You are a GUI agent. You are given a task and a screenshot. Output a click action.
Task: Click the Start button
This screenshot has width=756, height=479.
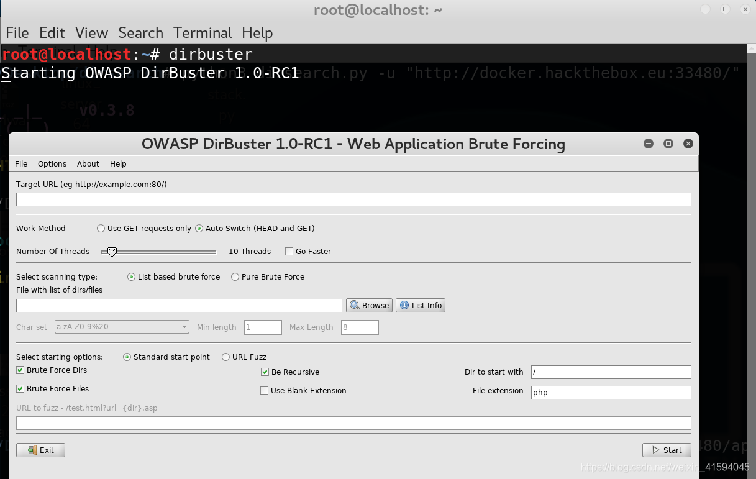click(x=667, y=450)
